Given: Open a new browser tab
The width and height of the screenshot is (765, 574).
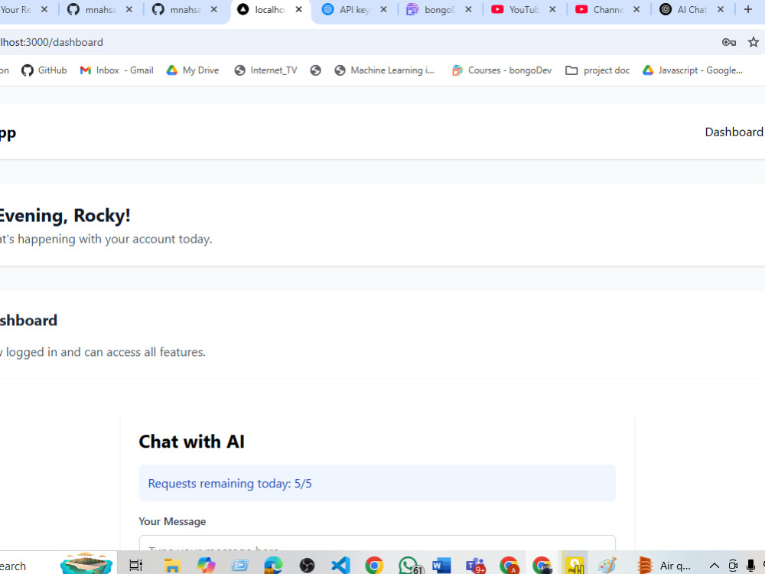Looking at the screenshot, I should tap(748, 9).
